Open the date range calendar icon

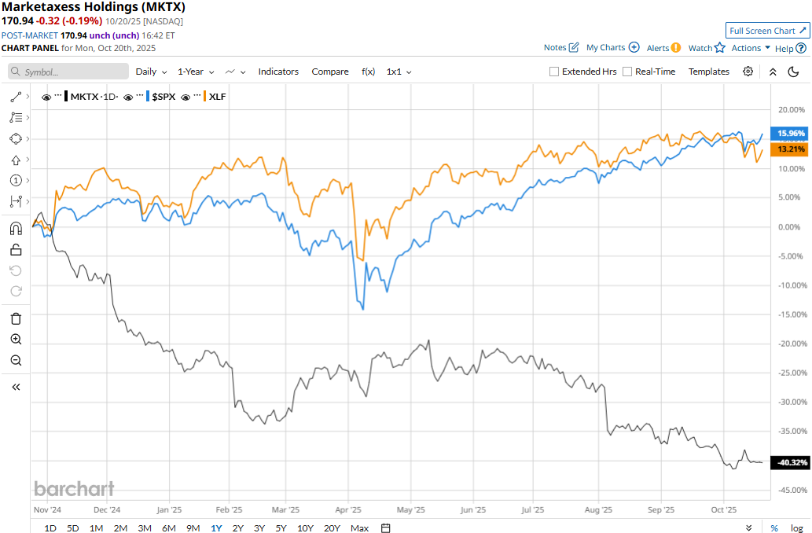pyautogui.click(x=385, y=527)
